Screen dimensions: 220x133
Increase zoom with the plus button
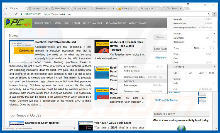click(x=203, y=48)
